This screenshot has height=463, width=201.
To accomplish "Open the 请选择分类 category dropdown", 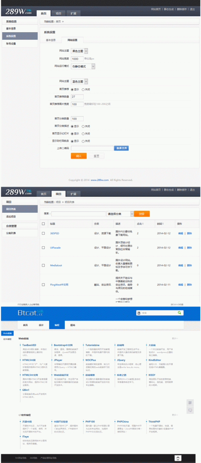I will [x=120, y=214].
